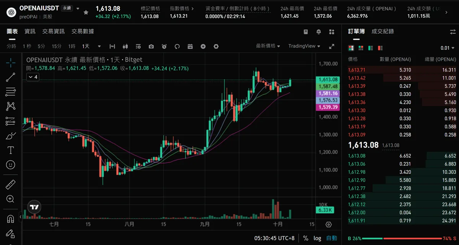Select the ruler measure tool
The width and height of the screenshot is (459, 245).
click(x=11, y=185)
